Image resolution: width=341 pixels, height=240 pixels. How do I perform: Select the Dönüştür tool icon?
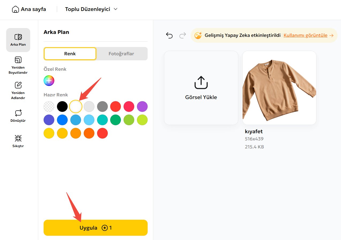tap(18, 113)
